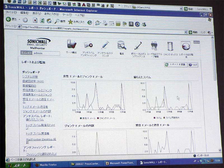Expand the address bar dropdown arrow
Screen dimensions: 224x168
pyautogui.click(x=186, y=32)
